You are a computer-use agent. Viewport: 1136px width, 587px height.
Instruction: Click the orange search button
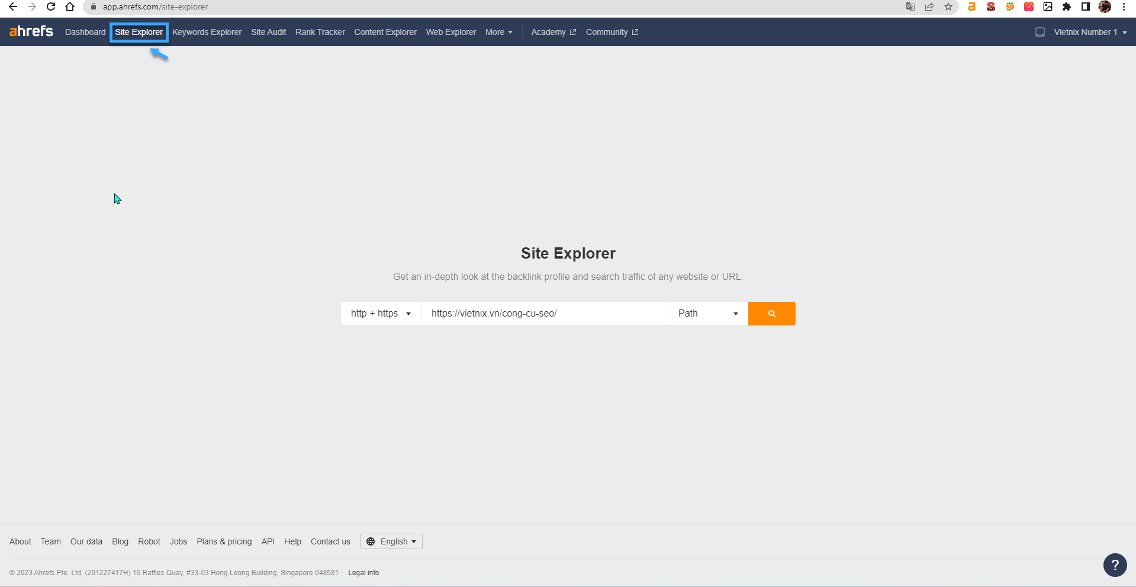[771, 314]
